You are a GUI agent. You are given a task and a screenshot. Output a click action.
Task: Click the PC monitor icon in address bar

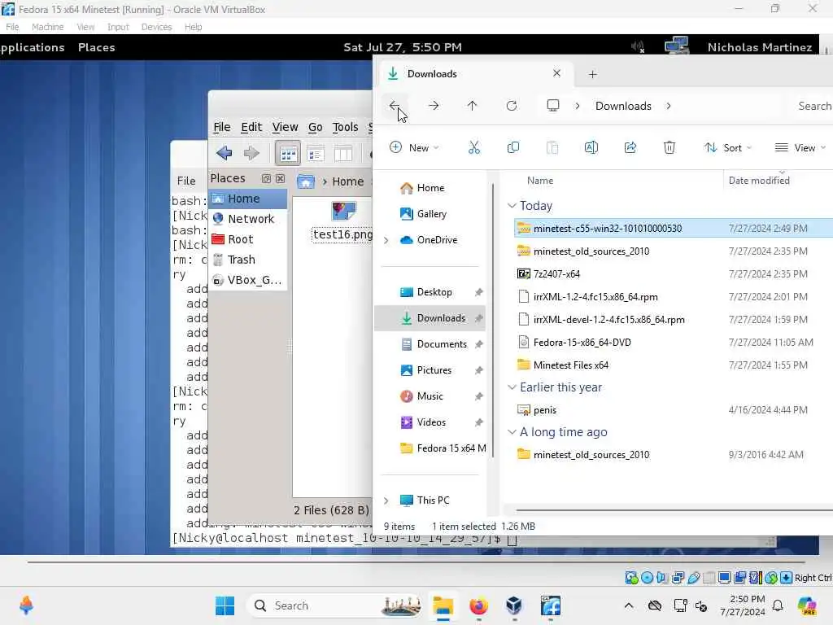(x=553, y=106)
